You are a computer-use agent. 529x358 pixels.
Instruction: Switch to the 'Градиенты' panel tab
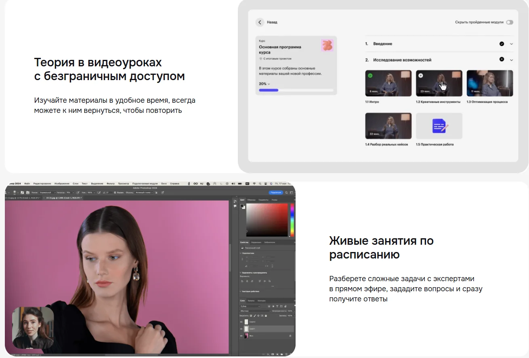pyautogui.click(x=263, y=200)
